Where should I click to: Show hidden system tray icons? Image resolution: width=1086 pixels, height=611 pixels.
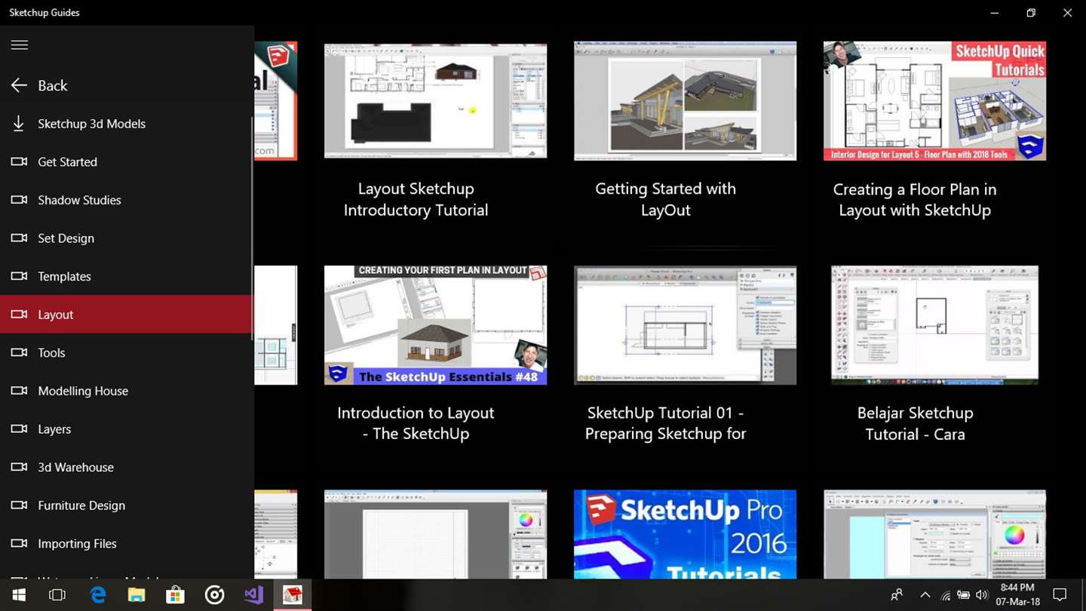[925, 595]
